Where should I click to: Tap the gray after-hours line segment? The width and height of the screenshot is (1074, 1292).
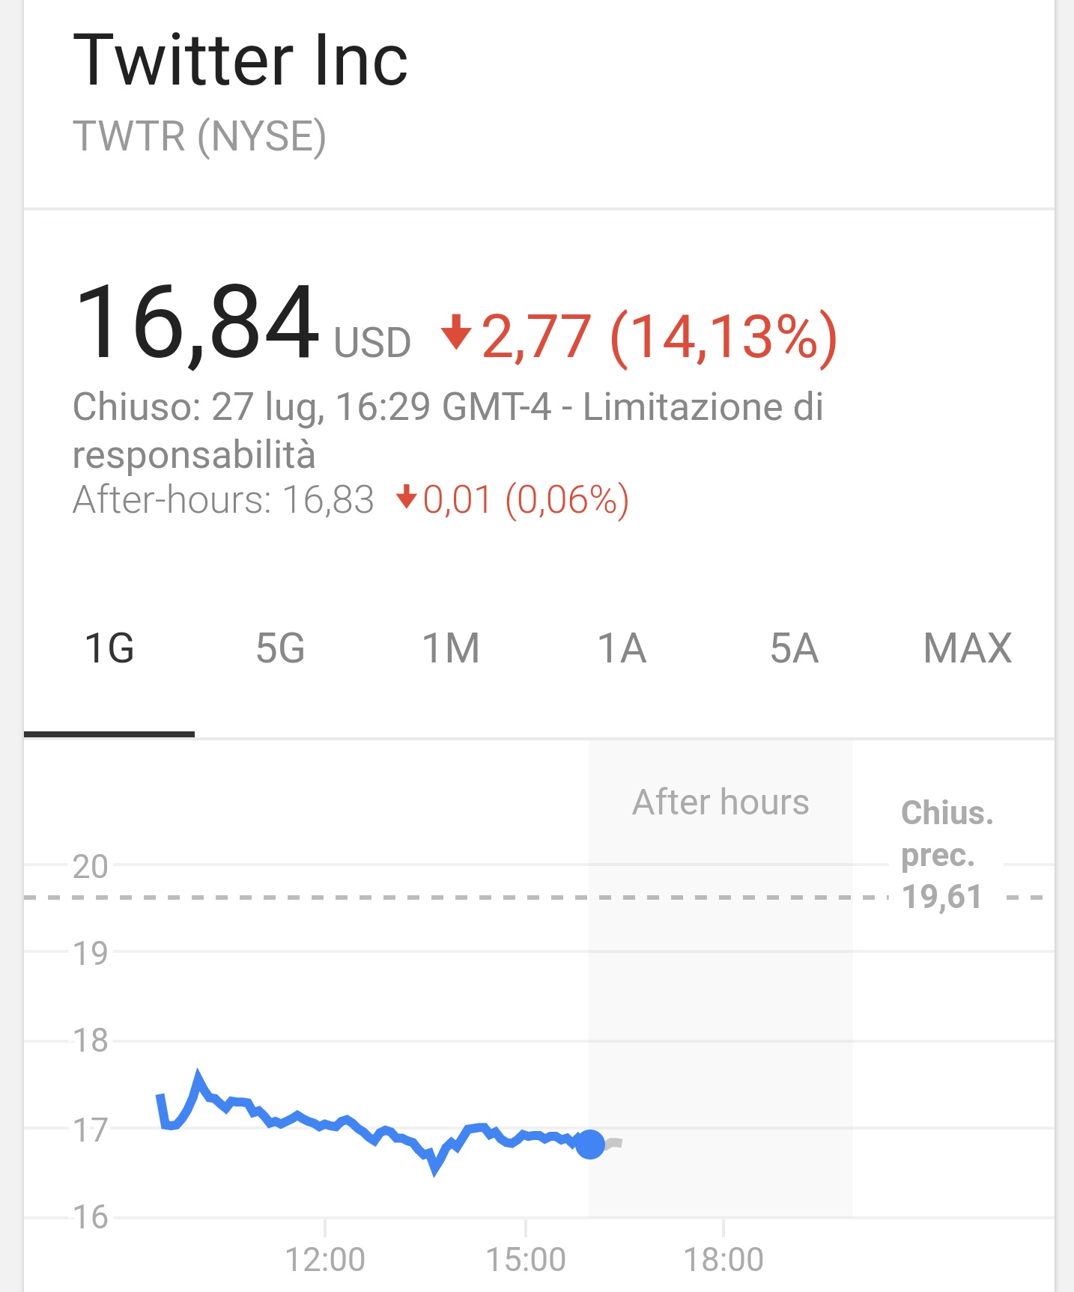(x=613, y=1143)
